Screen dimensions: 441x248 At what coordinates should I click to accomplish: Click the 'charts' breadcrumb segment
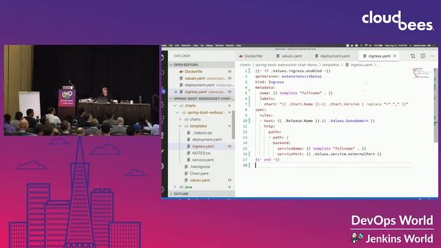click(245, 65)
